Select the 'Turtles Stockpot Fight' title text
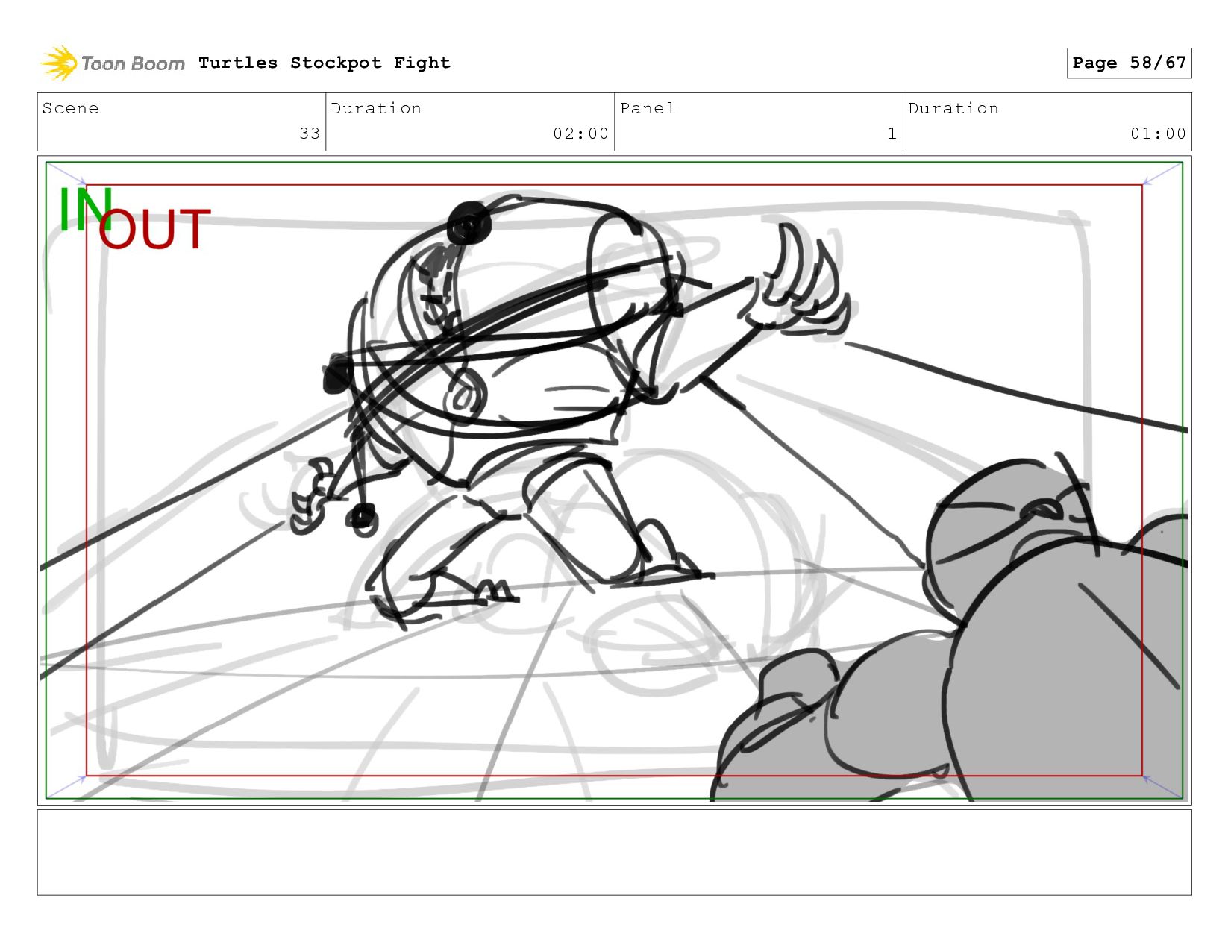This screenshot has width=1231, height=951. tap(325, 63)
